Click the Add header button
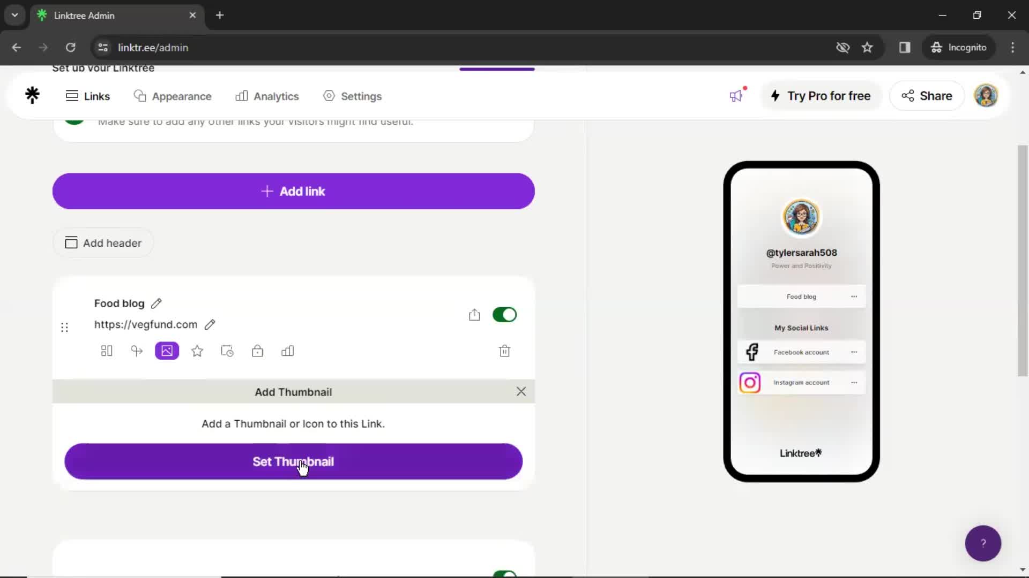The image size is (1029, 578). pyautogui.click(x=105, y=243)
